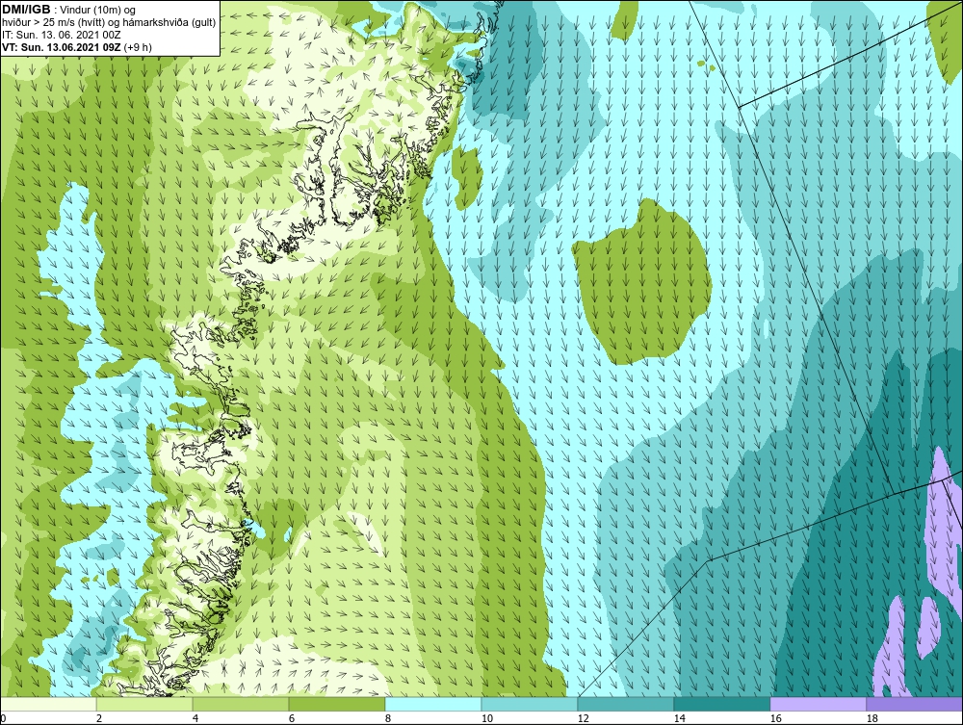Click the 10–12 m/s turquoise swatch
Viewport: 963px width, 725px height.
(530, 704)
